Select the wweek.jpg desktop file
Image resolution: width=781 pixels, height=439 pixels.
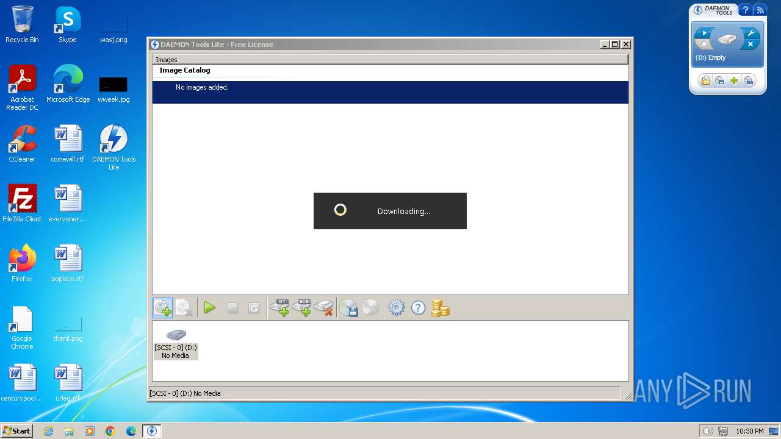pyautogui.click(x=113, y=89)
